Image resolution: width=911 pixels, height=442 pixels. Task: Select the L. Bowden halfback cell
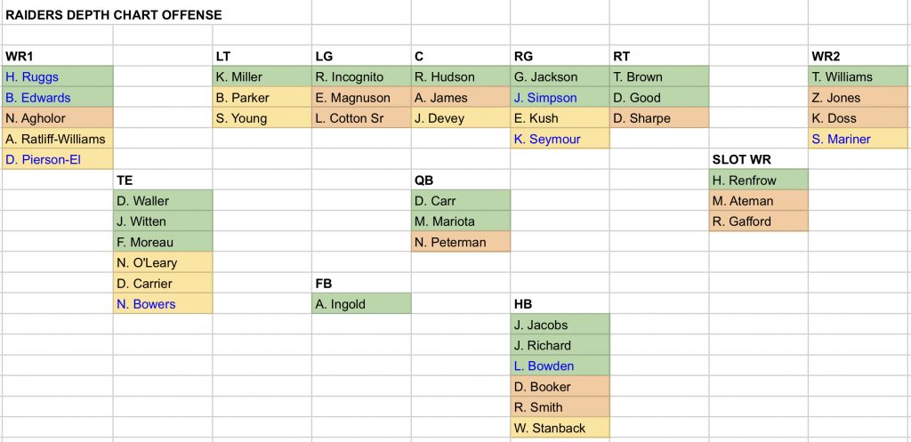coord(560,366)
